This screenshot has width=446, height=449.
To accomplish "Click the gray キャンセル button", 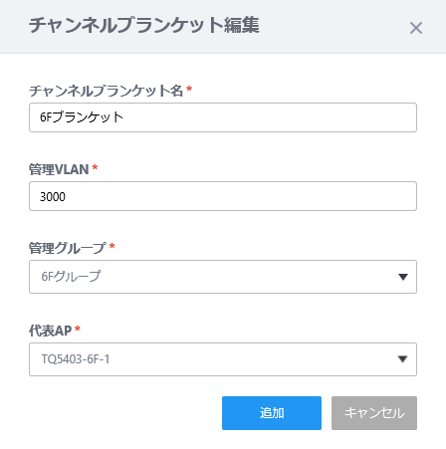I will [374, 413].
